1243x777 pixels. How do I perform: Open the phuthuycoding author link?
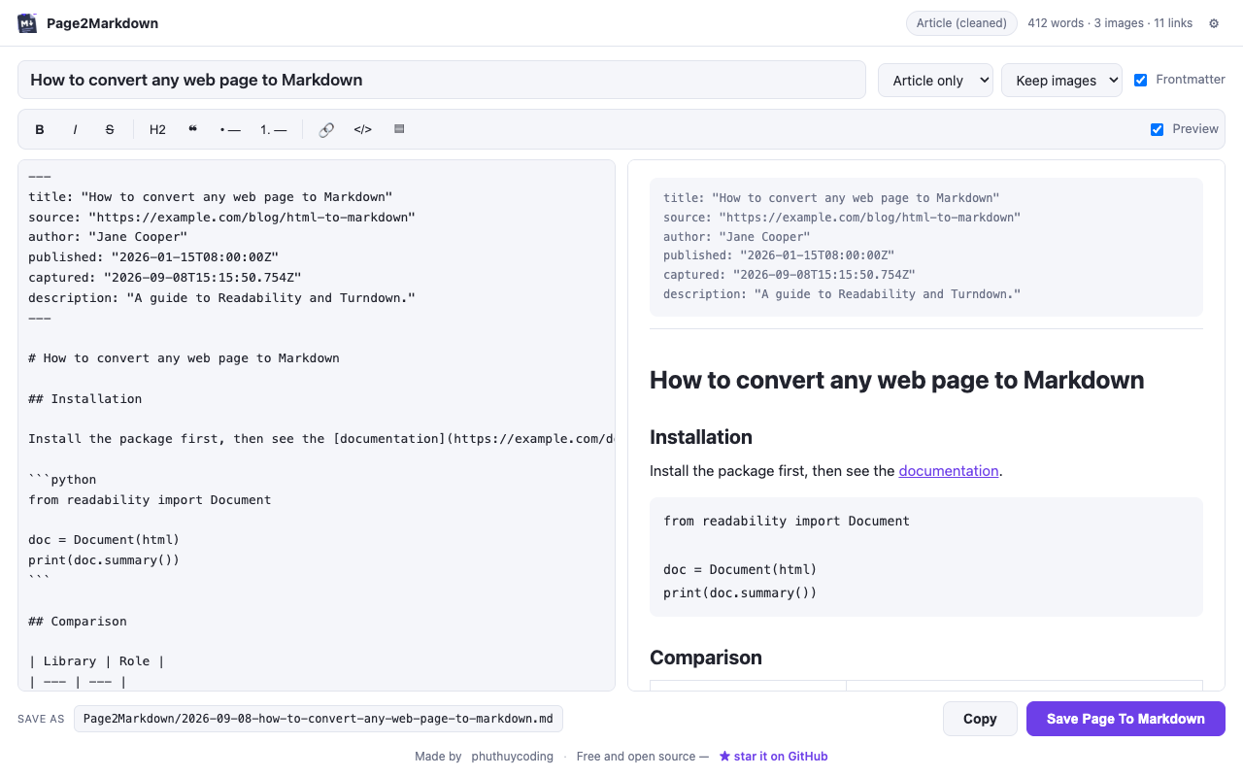coord(513,757)
